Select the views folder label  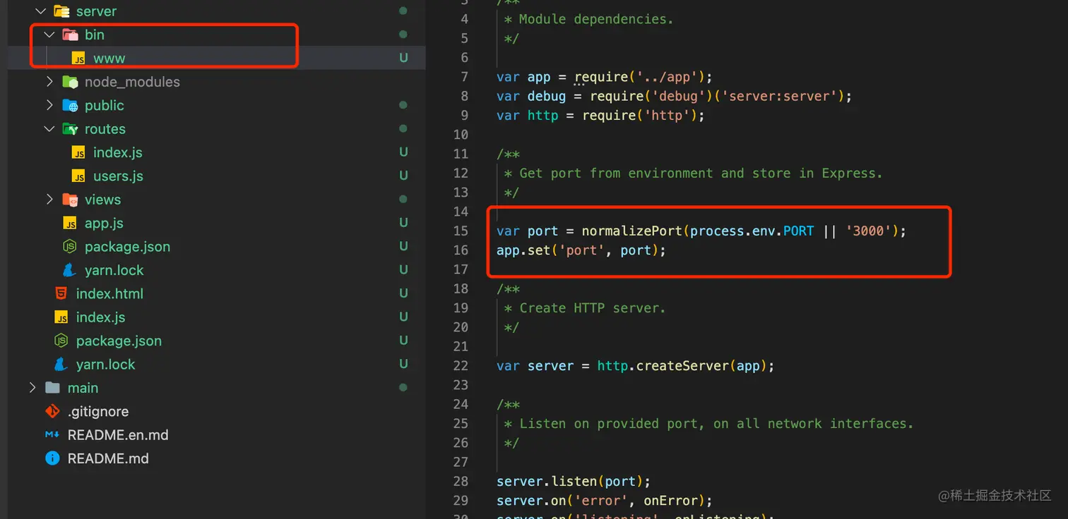click(102, 200)
